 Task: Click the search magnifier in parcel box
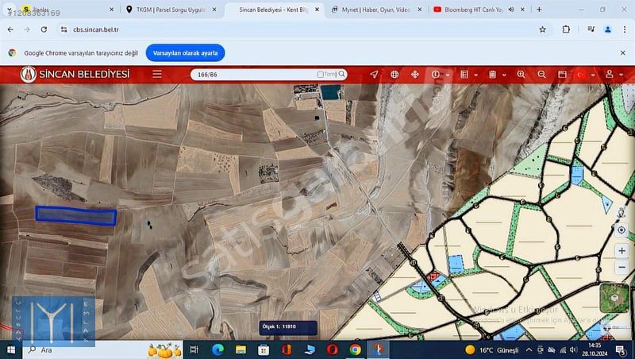[342, 75]
